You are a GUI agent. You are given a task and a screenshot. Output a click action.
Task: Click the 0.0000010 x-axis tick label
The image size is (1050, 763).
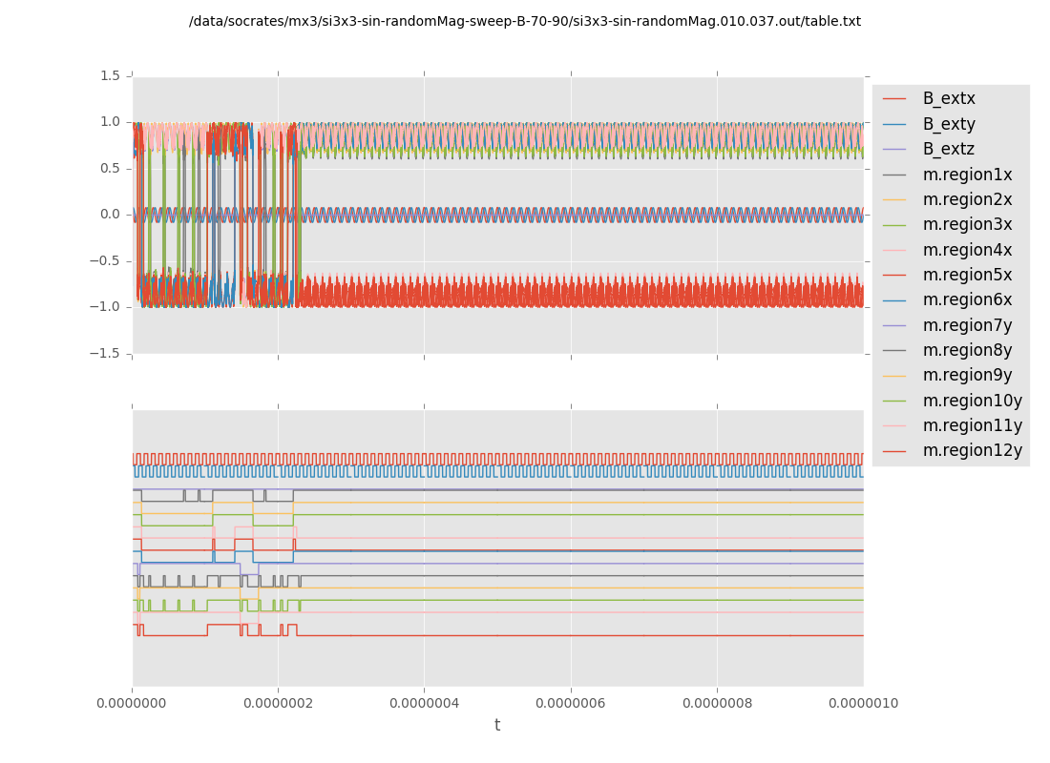click(863, 703)
